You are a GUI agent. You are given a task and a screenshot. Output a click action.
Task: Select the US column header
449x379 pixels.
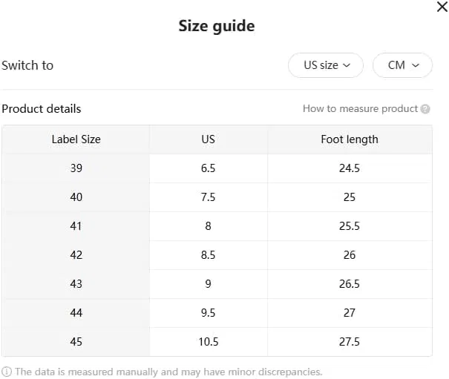click(x=209, y=139)
